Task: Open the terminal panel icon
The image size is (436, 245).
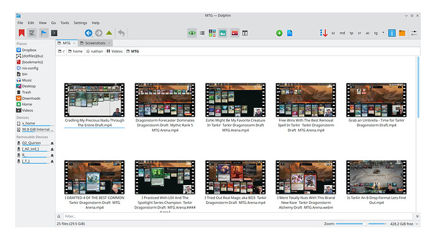Action: (54, 33)
